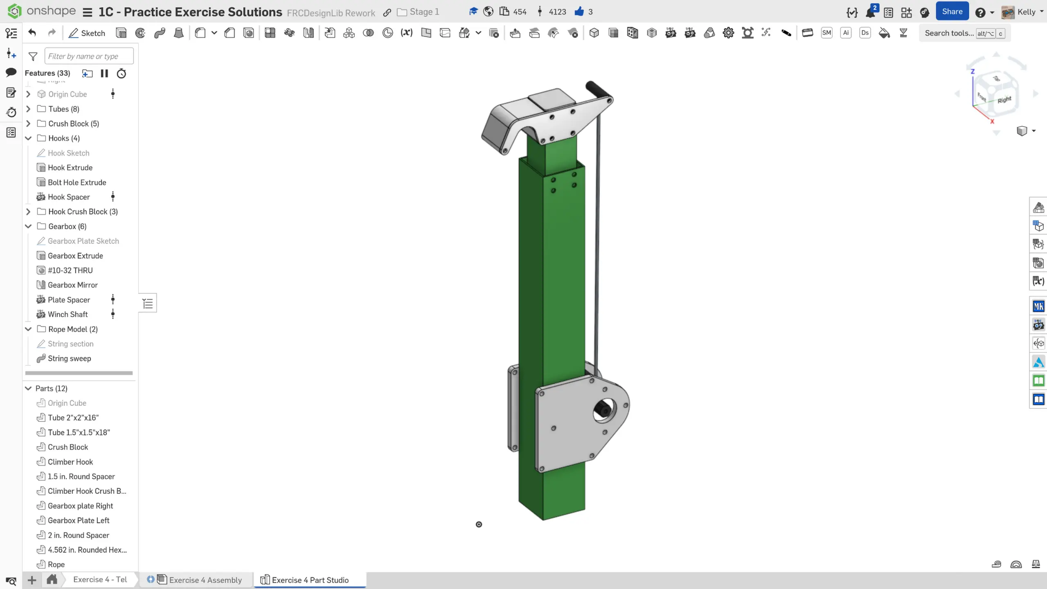Click the Undo arrow
This screenshot has height=589, width=1047.
[32, 33]
